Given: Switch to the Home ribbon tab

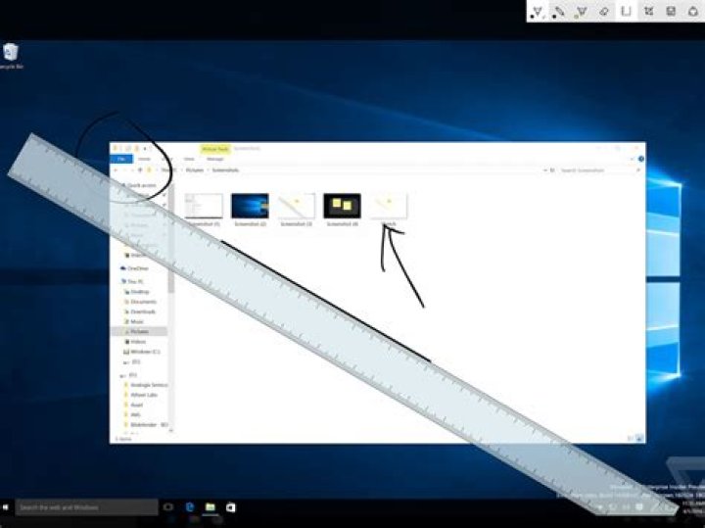Looking at the screenshot, I should tap(144, 159).
